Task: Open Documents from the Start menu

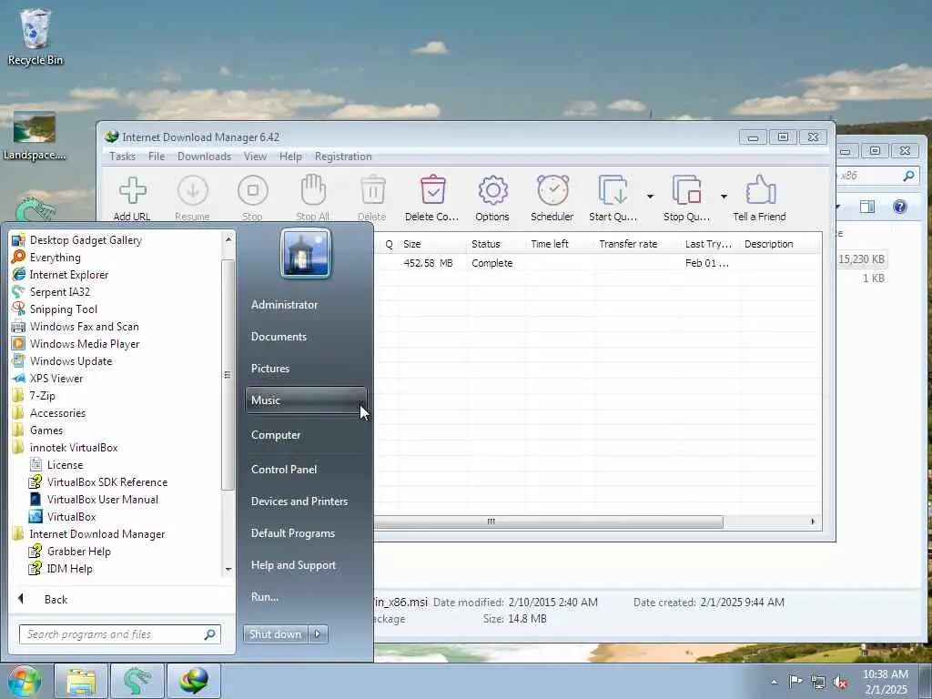Action: pyautogui.click(x=306, y=337)
